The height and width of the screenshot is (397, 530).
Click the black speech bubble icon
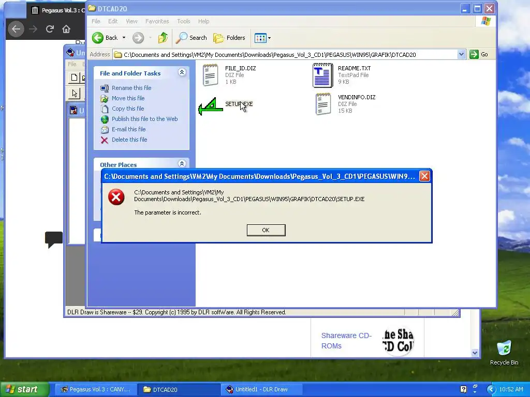(54, 239)
